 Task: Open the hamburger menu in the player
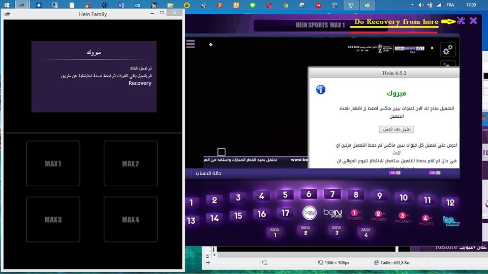(x=191, y=44)
